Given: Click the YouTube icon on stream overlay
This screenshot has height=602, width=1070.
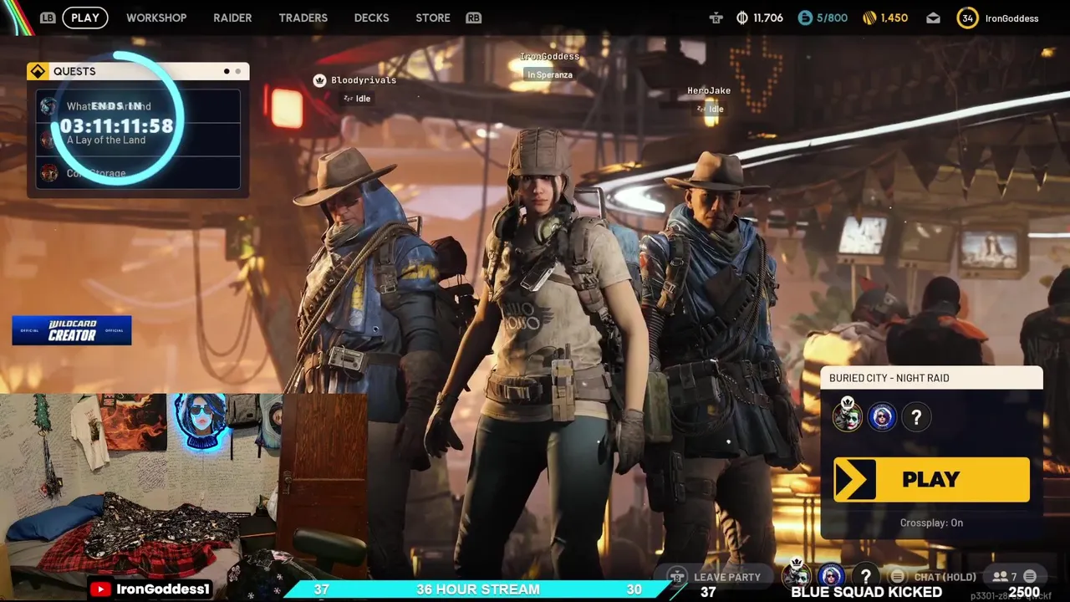Looking at the screenshot, I should tap(101, 589).
